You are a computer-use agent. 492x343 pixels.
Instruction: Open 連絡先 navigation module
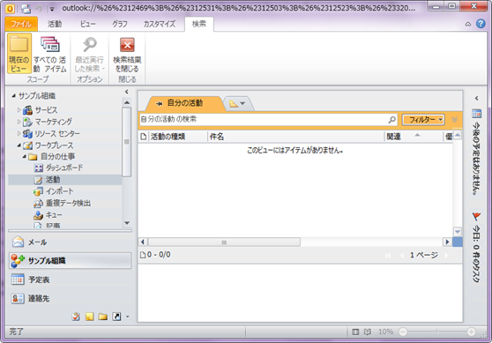pos(70,298)
